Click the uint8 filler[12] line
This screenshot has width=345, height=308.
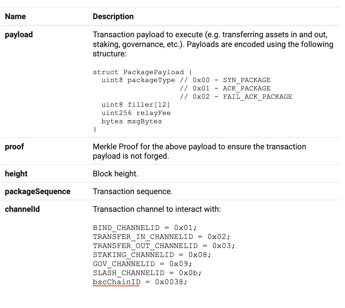(136, 105)
